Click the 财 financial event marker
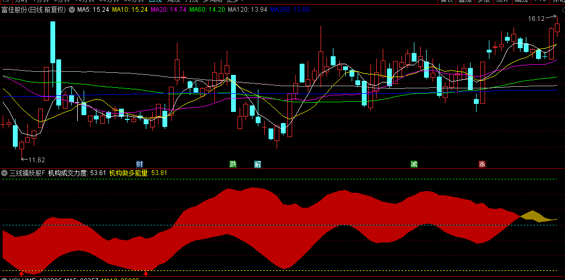 pos(139,164)
